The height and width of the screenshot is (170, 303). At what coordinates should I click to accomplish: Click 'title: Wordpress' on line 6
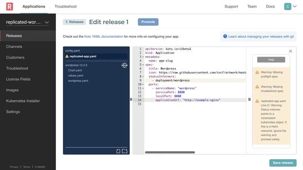(162, 68)
